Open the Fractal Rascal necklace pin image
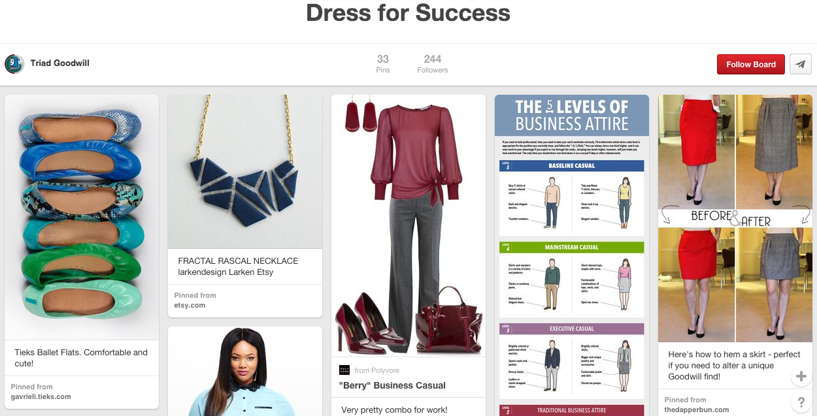The width and height of the screenshot is (817, 416). (245, 172)
